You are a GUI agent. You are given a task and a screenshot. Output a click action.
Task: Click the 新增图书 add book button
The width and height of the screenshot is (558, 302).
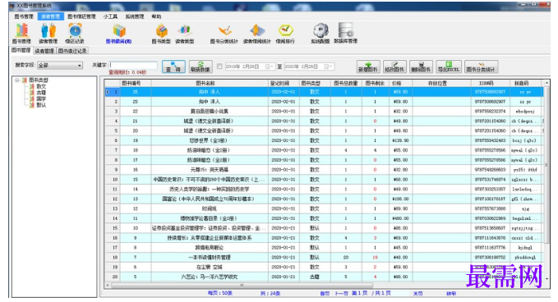click(x=369, y=66)
